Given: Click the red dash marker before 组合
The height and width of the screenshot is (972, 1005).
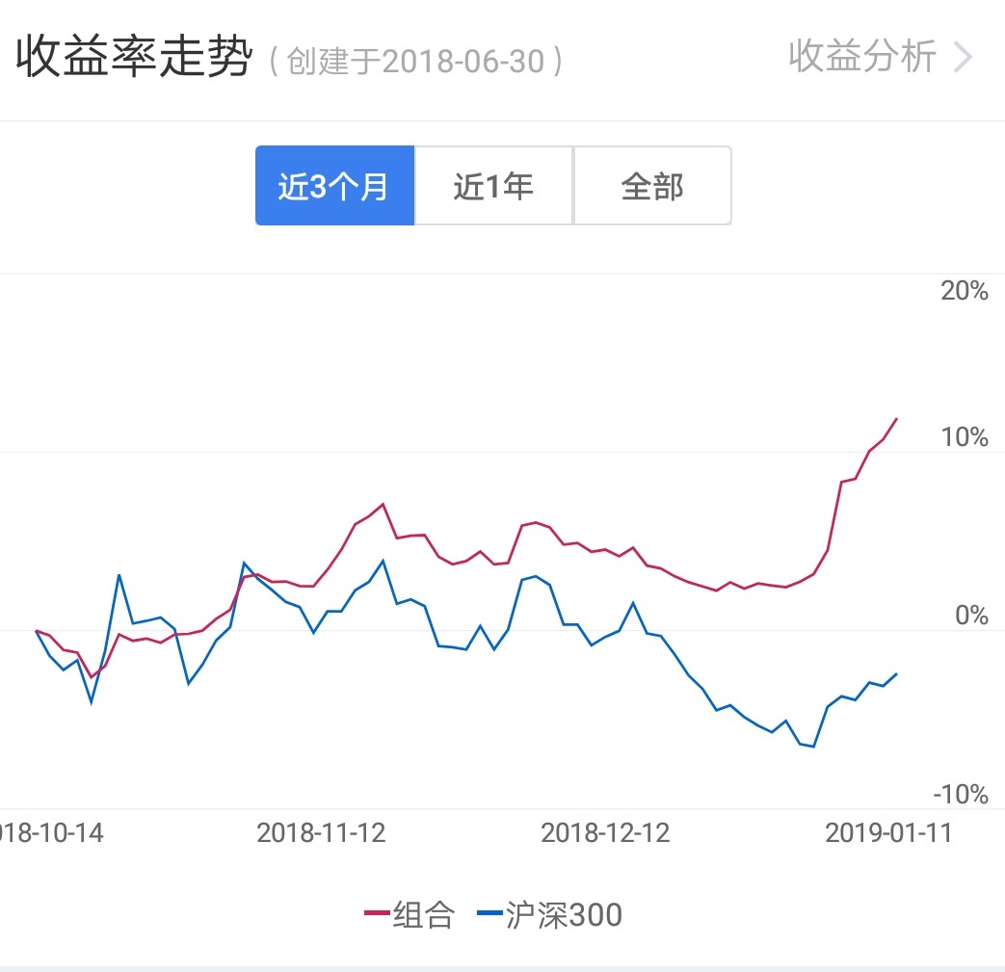Looking at the screenshot, I should click(377, 914).
